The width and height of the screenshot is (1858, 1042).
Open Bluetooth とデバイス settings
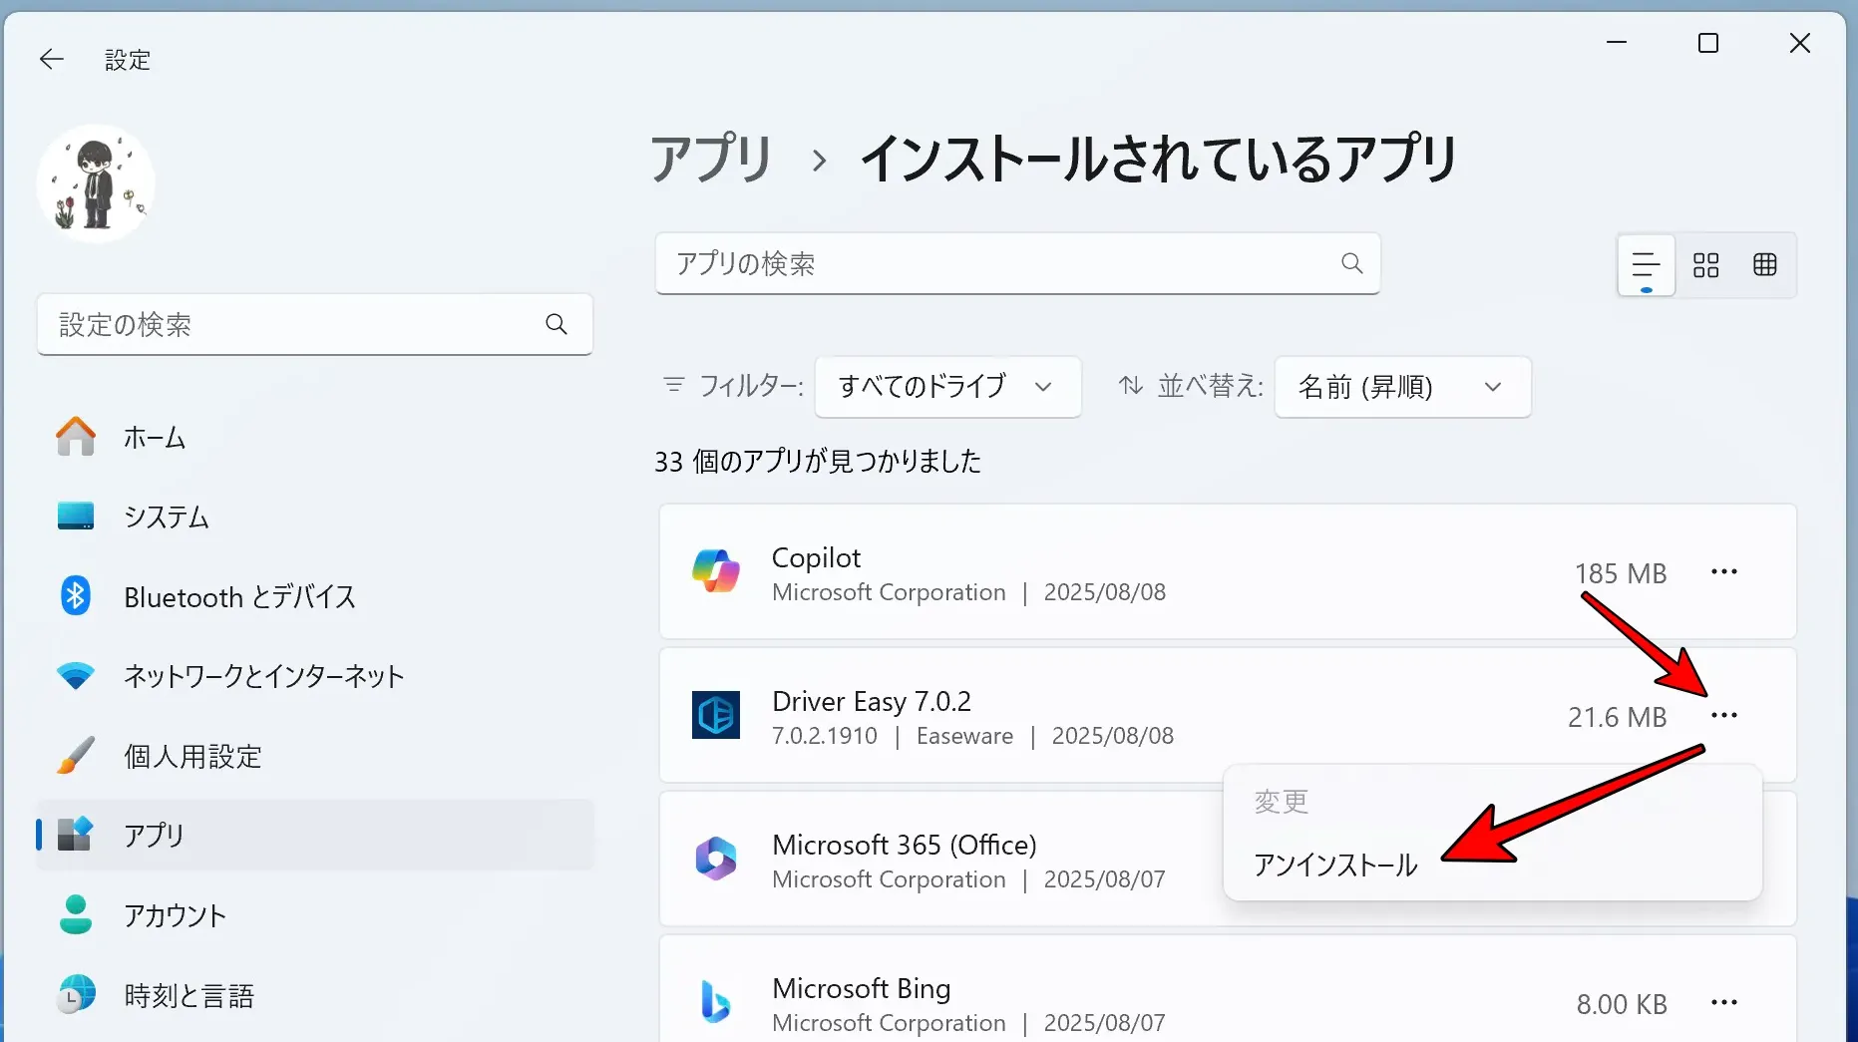point(315,596)
